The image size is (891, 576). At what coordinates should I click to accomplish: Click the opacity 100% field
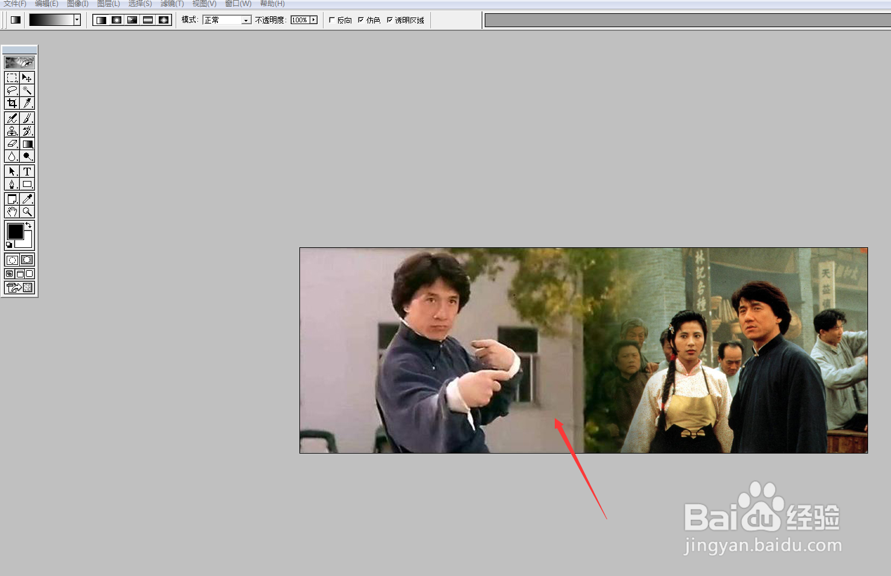[x=299, y=20]
